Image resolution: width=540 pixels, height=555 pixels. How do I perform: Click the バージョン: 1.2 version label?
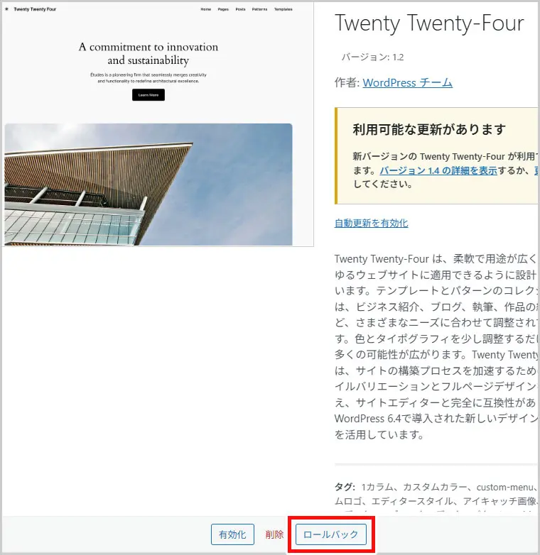coord(372,57)
